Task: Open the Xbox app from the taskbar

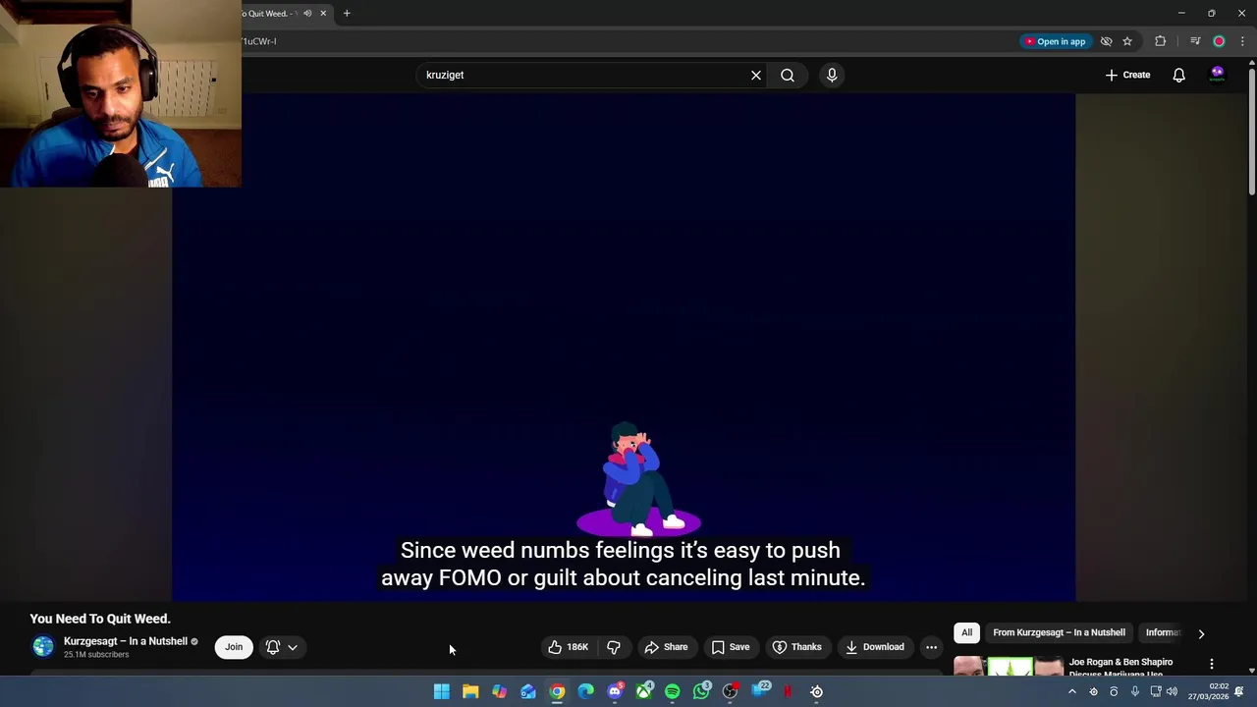Action: [x=644, y=691]
